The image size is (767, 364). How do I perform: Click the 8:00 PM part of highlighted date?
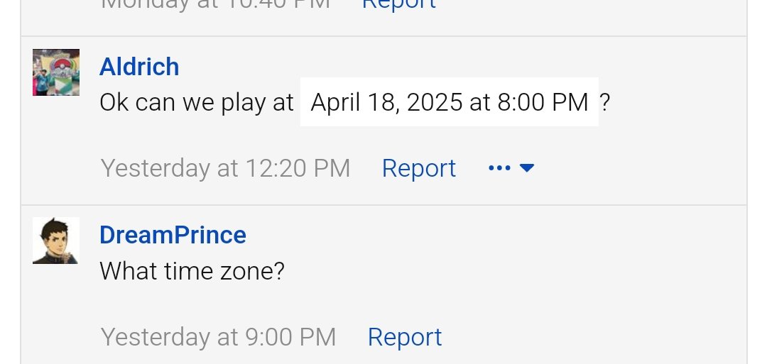[x=543, y=103]
